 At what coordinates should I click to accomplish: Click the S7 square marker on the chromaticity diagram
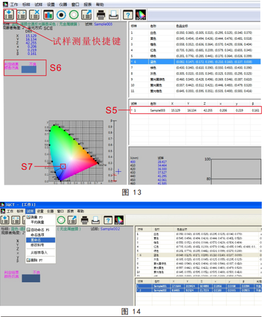pos(63,166)
